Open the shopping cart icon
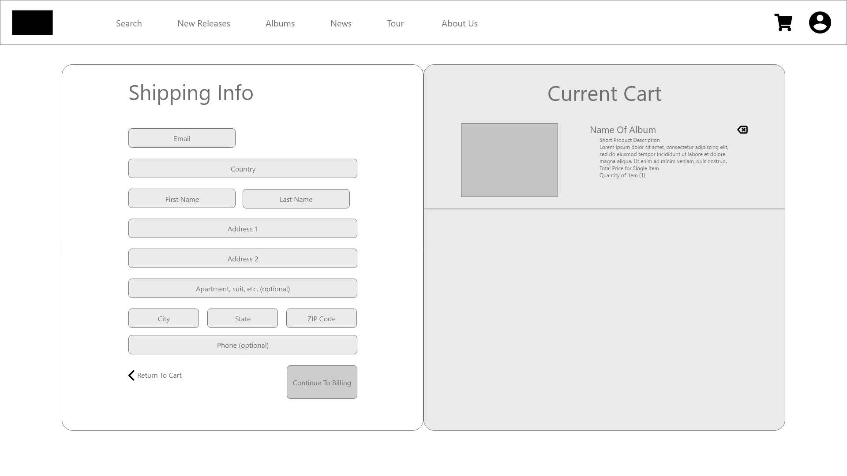Viewport: 847px width, 476px height. pyautogui.click(x=783, y=23)
